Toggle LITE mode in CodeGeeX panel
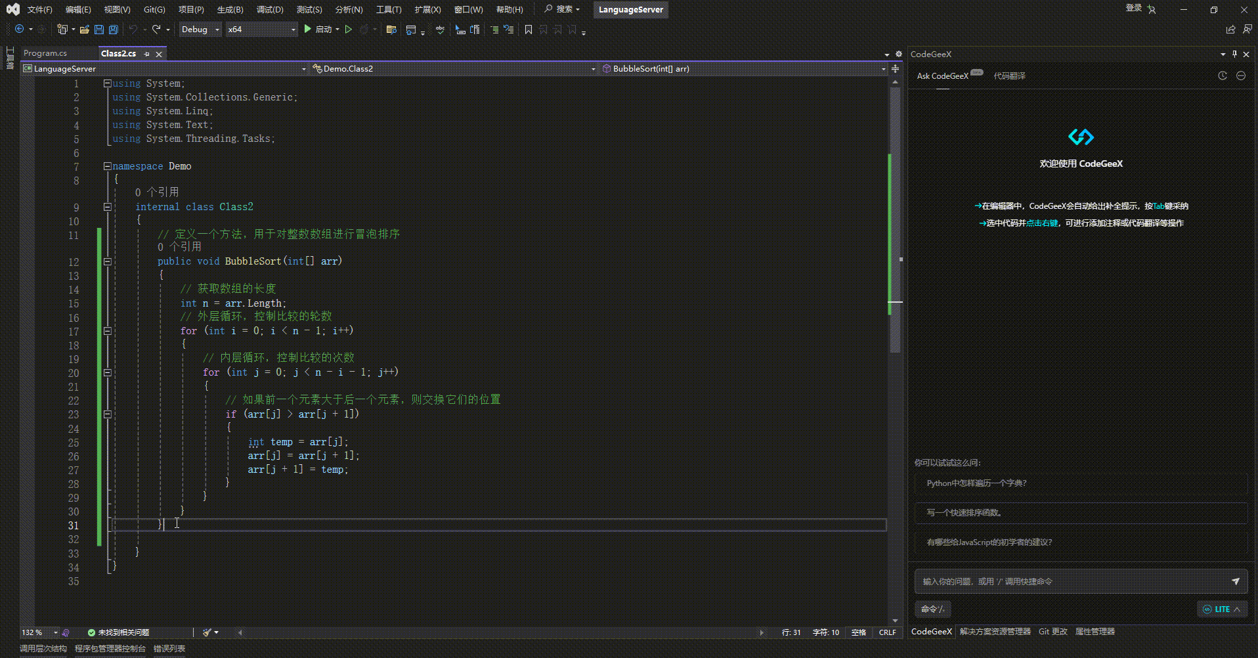Screen dimensions: 1258x658 [1221, 609]
